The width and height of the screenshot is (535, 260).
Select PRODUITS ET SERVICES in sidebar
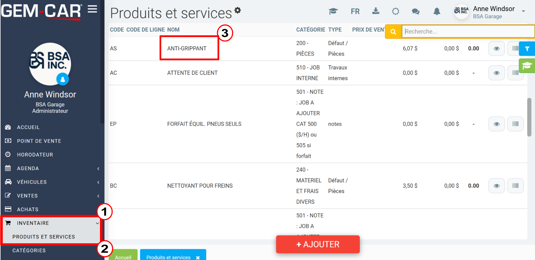pos(44,237)
